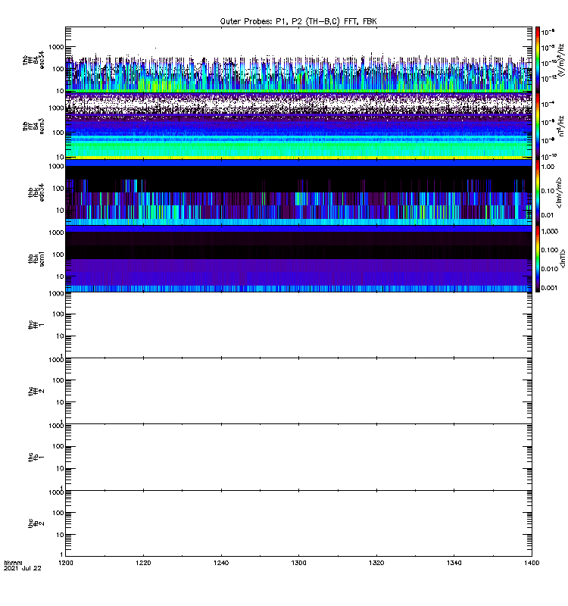Click the "<|nT|>" color bar unit label
568x606 pixels.
(562, 258)
